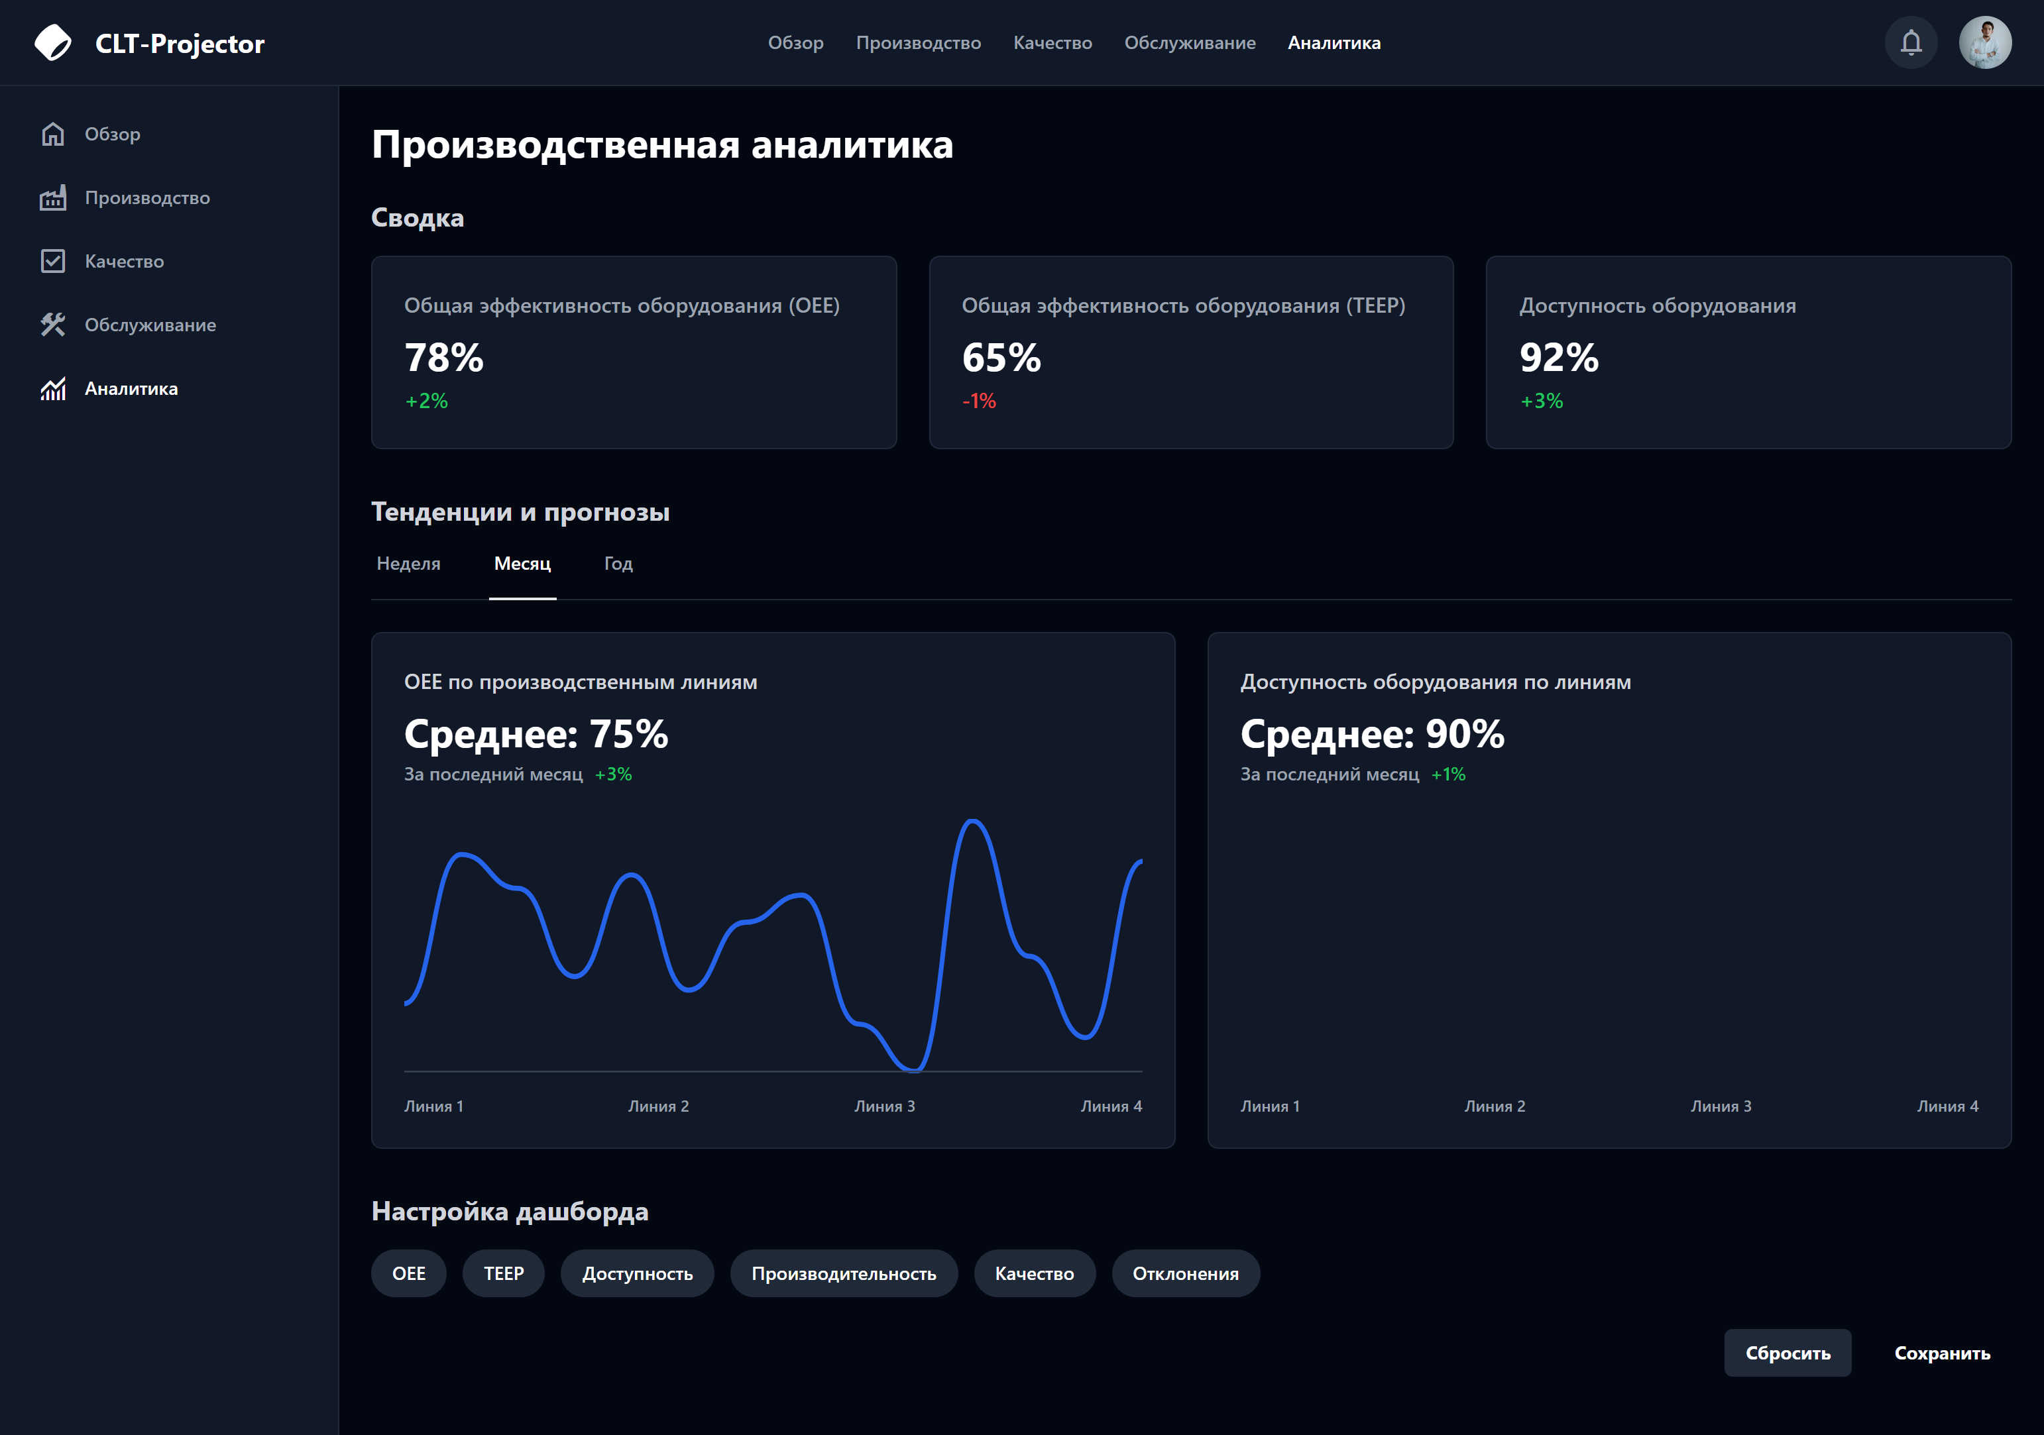The height and width of the screenshot is (1435, 2044).
Task: Click the checkmark icon for Качество in sidebar
Action: (x=52, y=262)
